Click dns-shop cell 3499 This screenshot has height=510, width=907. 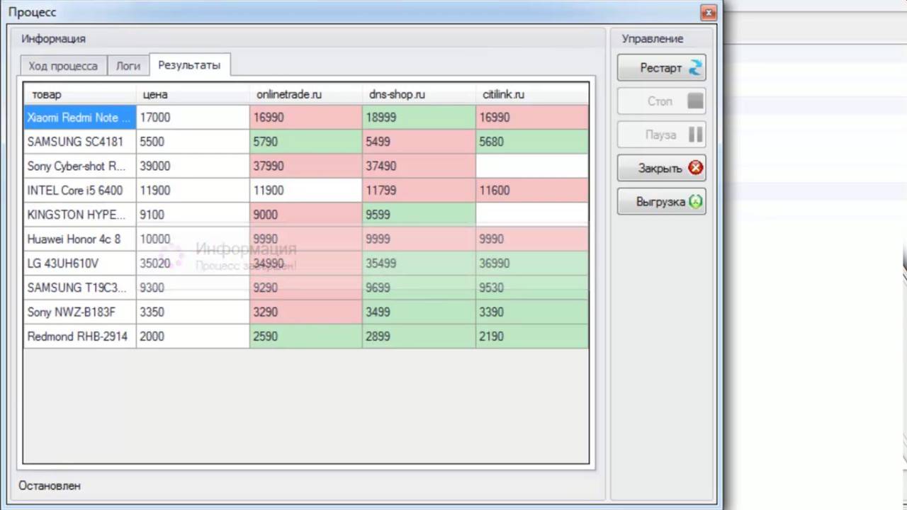419,312
